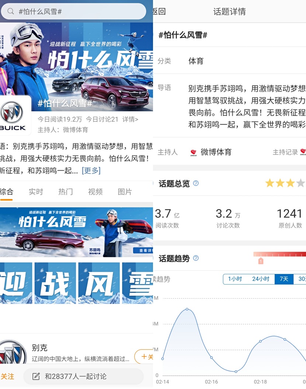Open the 风 image tile

point(99,283)
